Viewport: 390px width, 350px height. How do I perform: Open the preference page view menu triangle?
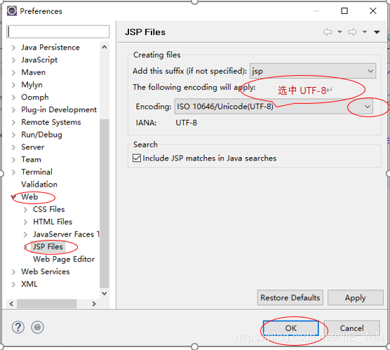click(377, 32)
